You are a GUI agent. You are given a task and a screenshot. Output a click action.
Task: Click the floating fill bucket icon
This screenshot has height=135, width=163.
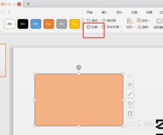click(x=130, y=103)
